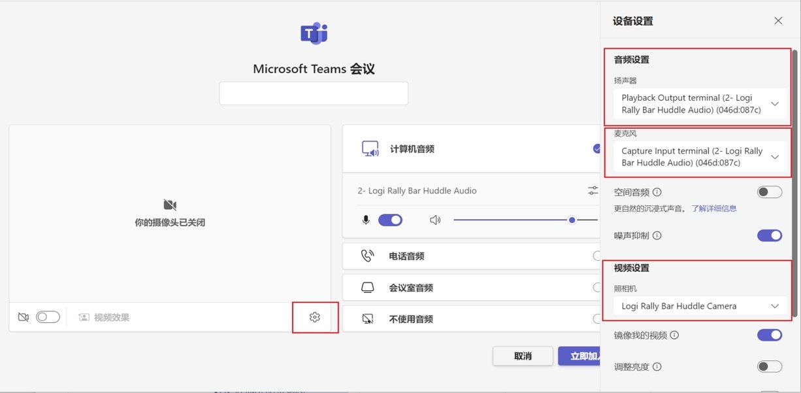This screenshot has width=801, height=393.
Task: Toggle the camera on switch
Action: pyautogui.click(x=48, y=317)
